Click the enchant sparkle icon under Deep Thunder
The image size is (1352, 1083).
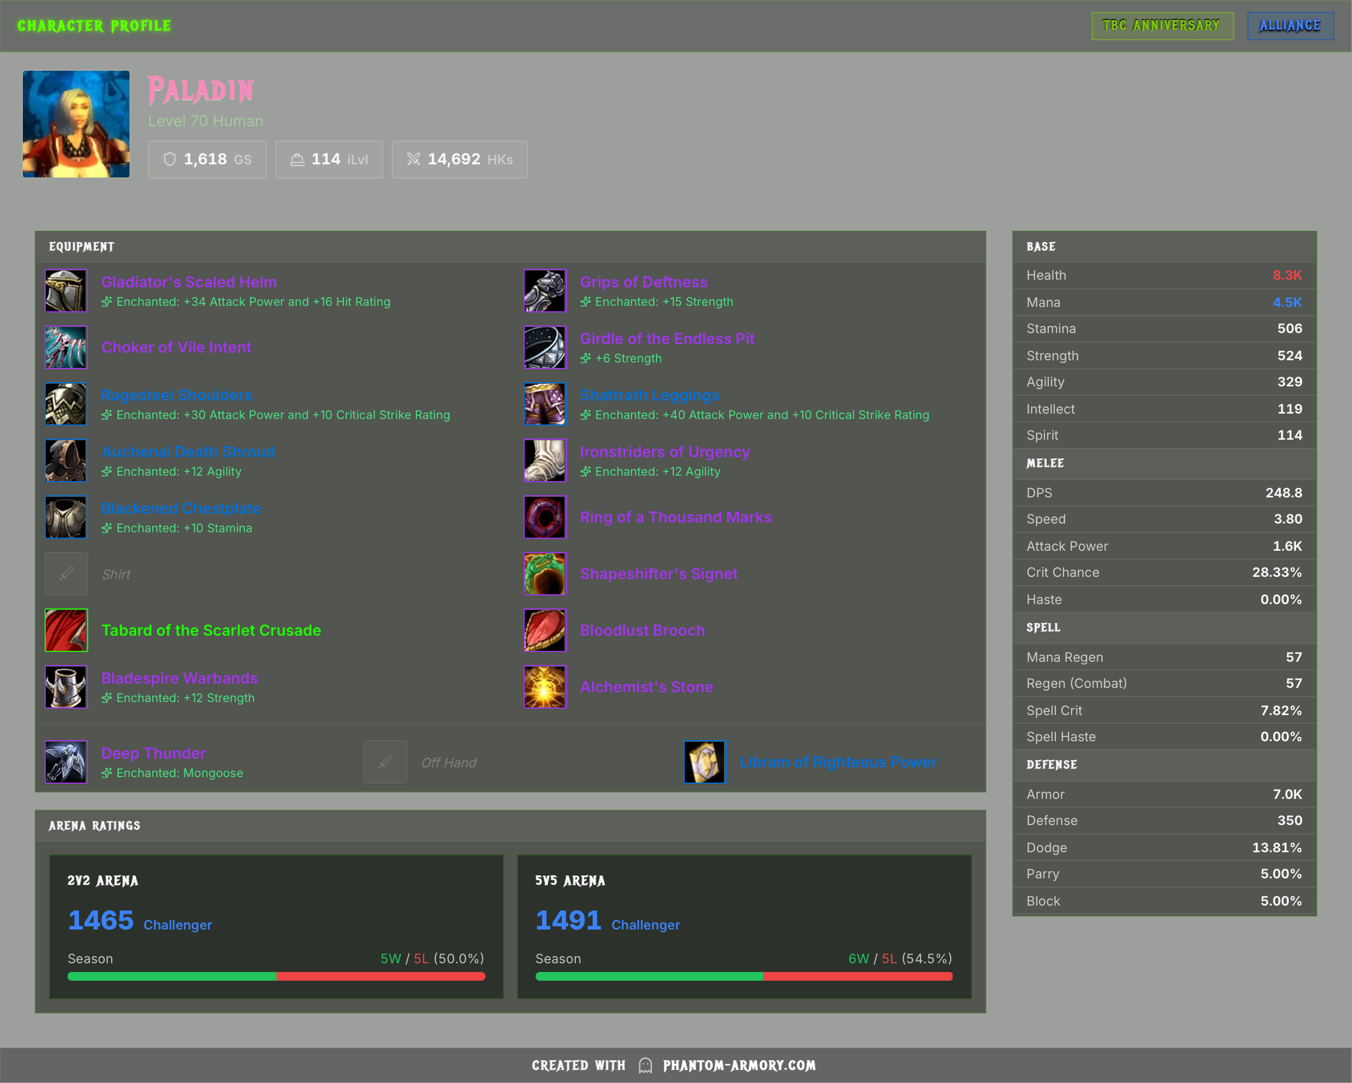click(x=107, y=773)
